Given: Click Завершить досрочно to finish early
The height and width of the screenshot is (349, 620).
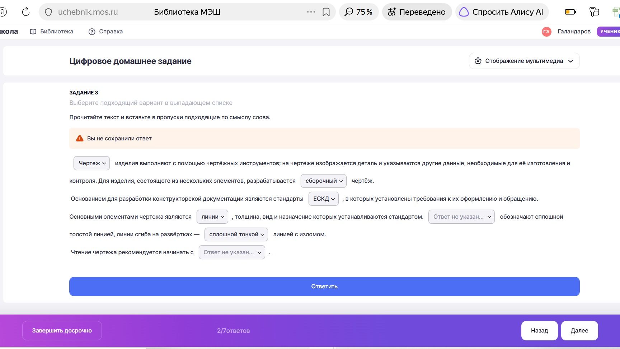Looking at the screenshot, I should click(x=62, y=331).
